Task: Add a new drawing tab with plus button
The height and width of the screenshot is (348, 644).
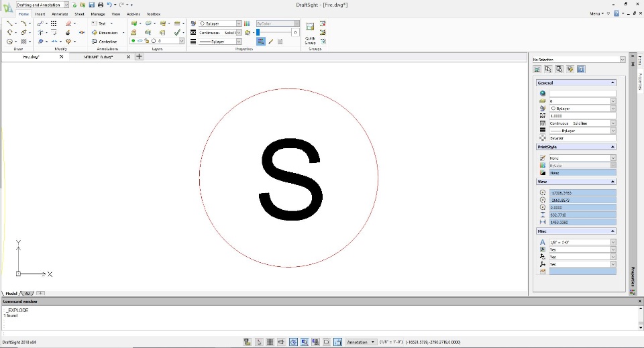Action: 139,57
